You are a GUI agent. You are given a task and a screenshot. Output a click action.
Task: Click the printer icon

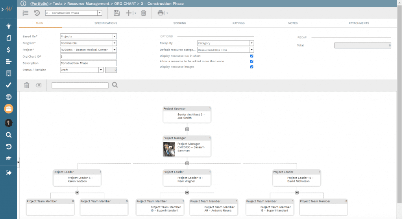tap(161, 13)
